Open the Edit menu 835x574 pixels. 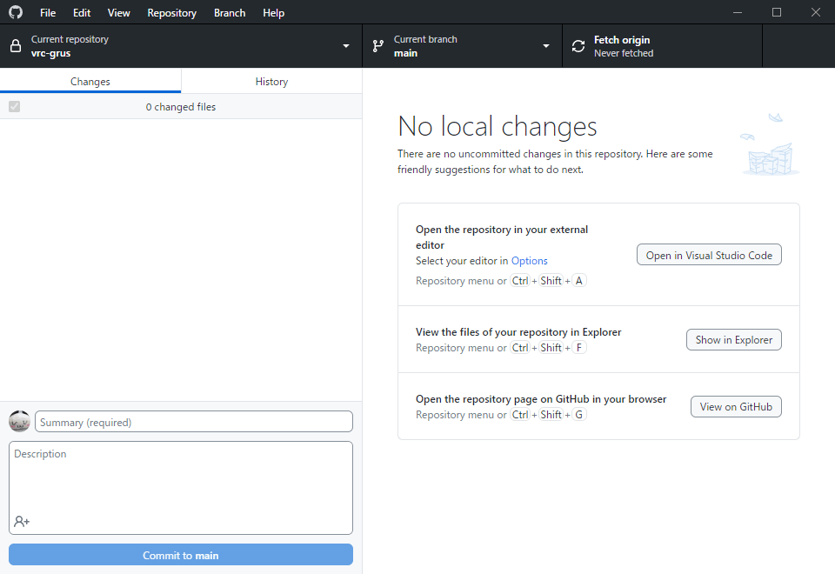click(82, 13)
